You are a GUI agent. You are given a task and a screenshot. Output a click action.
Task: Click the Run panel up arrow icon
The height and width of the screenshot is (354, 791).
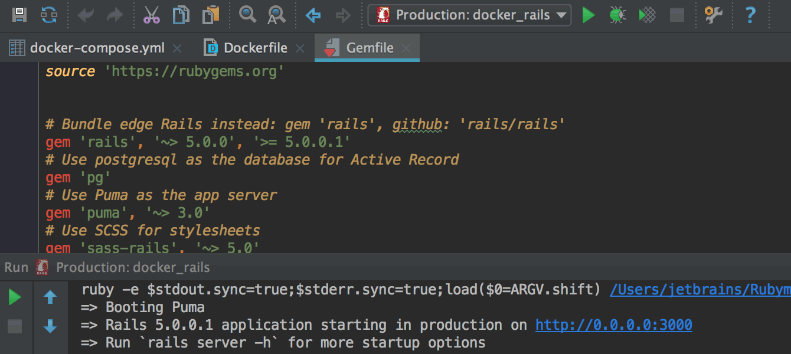[50, 297]
